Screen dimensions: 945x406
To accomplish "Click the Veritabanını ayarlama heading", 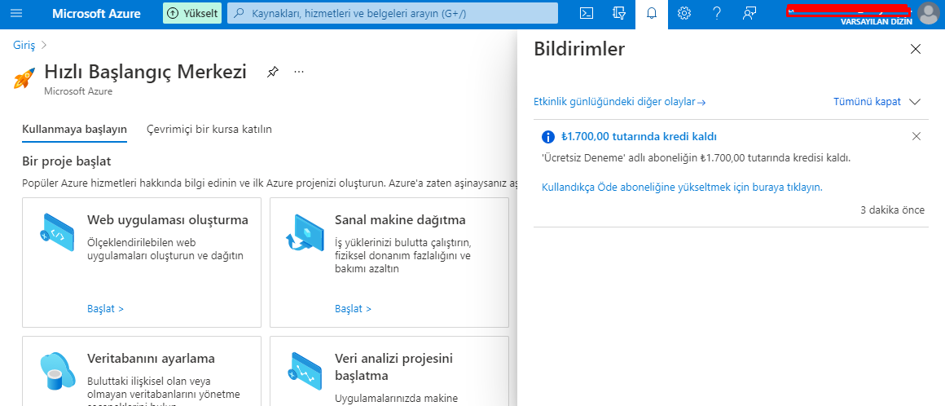I will pyautogui.click(x=152, y=359).
